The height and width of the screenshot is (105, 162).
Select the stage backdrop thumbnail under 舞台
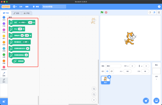tap(156, 71)
